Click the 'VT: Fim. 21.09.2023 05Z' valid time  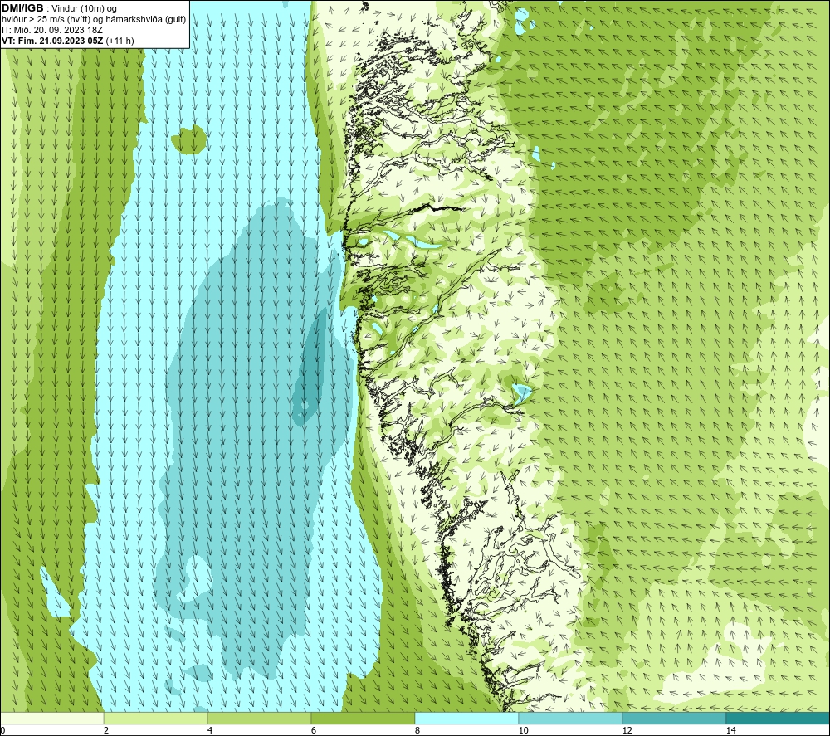pyautogui.click(x=53, y=40)
